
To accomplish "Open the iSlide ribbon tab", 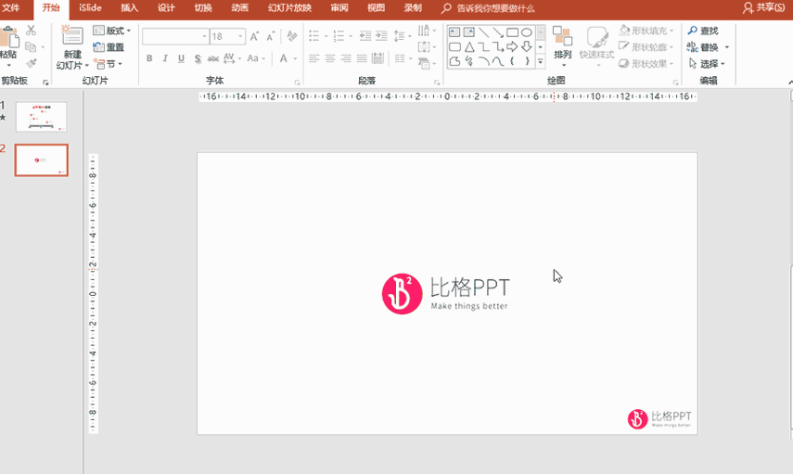I will 90,7.
